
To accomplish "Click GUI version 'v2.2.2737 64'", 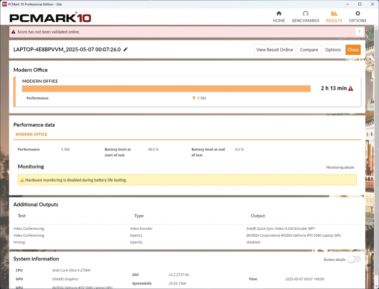I will tap(179, 275).
